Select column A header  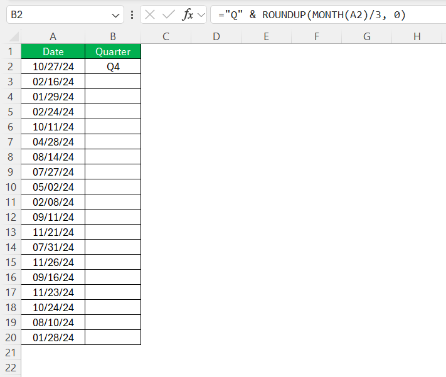(x=53, y=36)
